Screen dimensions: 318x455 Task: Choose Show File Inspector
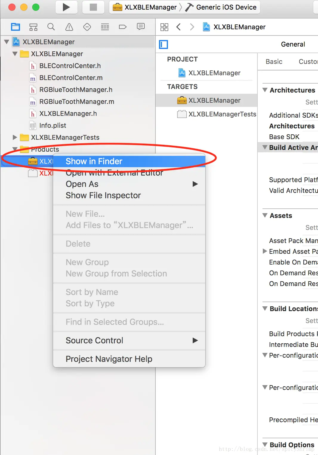pos(129,195)
